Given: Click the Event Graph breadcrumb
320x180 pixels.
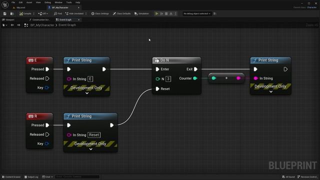Looking at the screenshot, I should click(67, 25).
